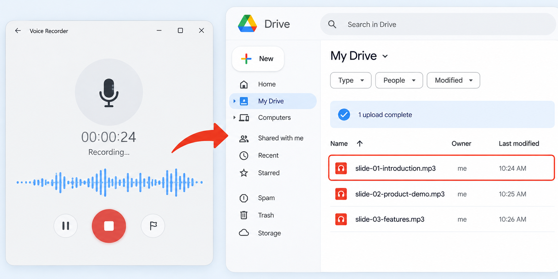Focus the Search in Drive field
Viewport: 558px width, 279px height.
[438, 24]
